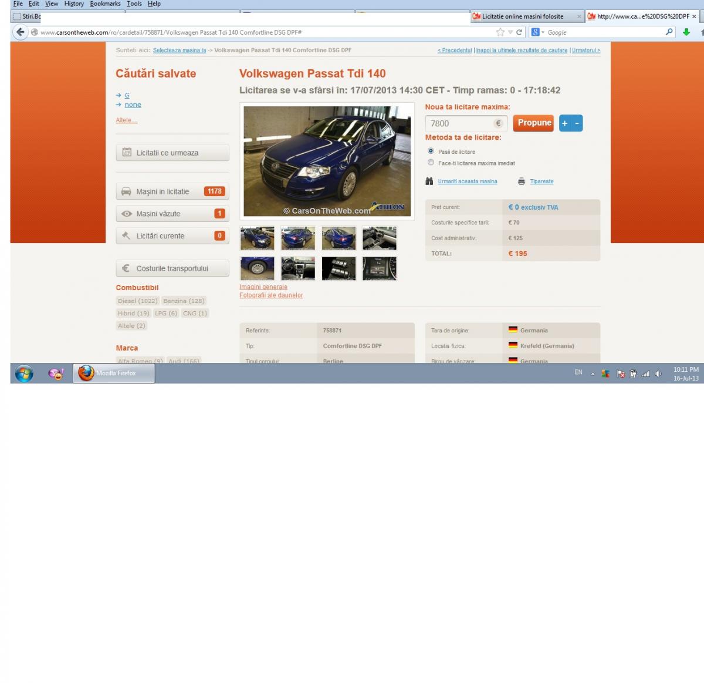Click the orange Propune bid button
The image size is (704, 683).
point(533,123)
